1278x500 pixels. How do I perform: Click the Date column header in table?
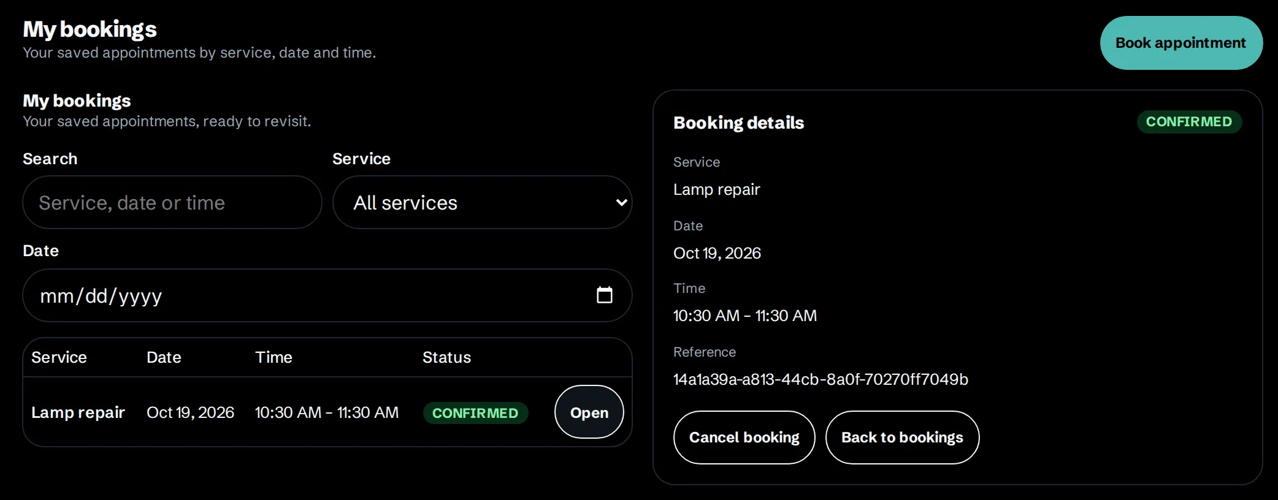(x=164, y=357)
